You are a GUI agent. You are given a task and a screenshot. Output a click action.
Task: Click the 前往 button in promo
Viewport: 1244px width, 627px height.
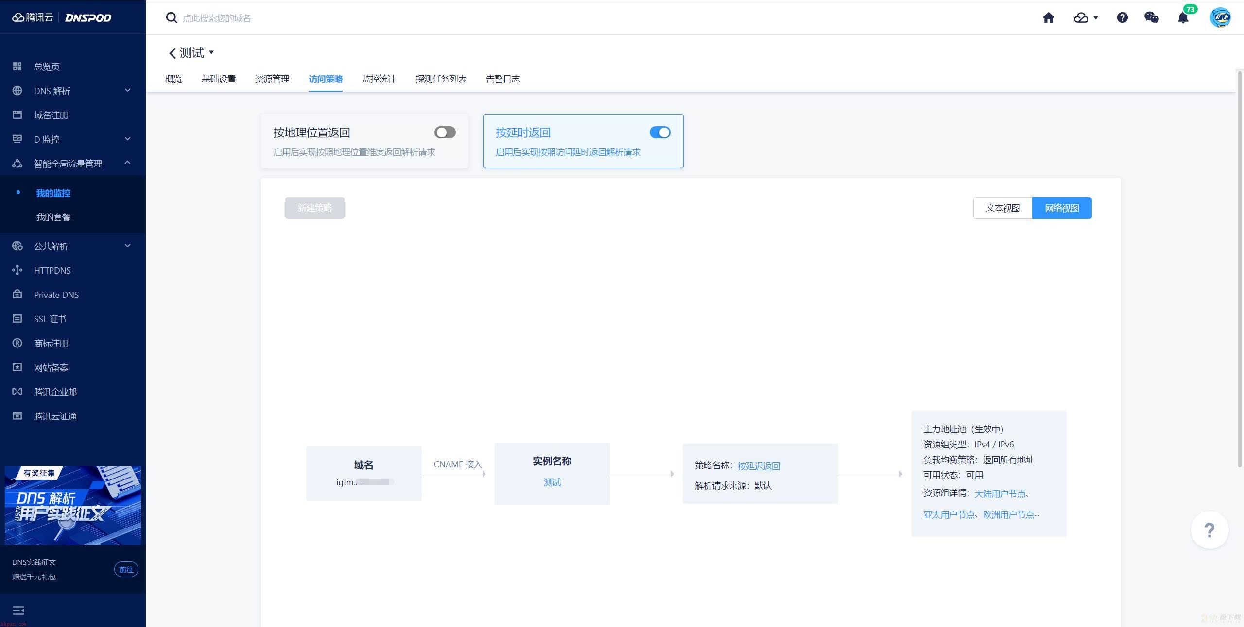pos(126,570)
